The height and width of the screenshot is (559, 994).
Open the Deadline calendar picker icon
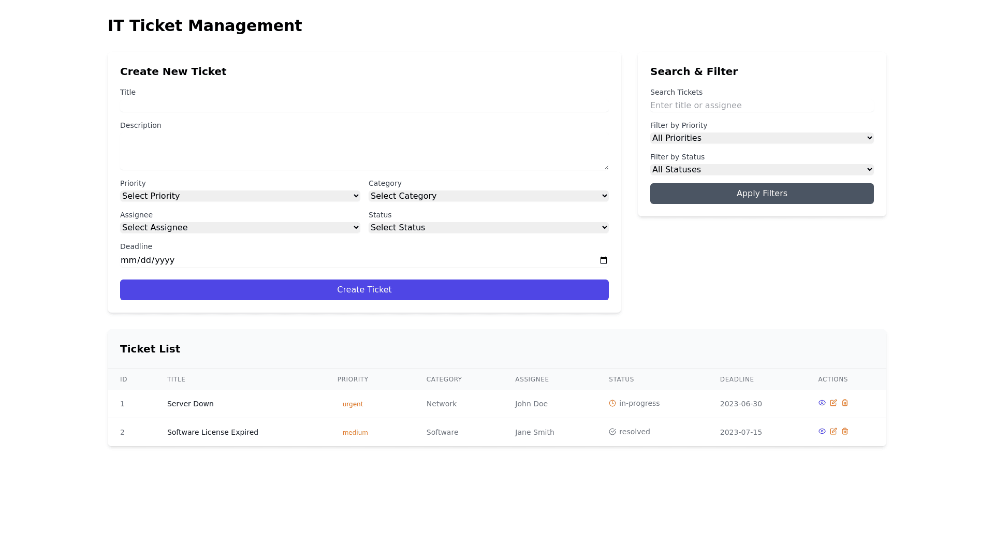click(603, 260)
